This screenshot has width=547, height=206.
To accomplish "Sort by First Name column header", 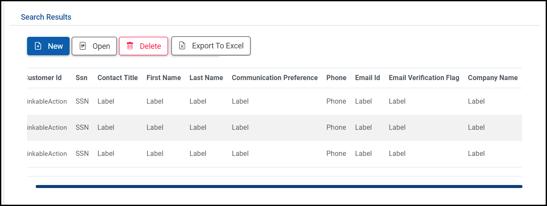I will (x=163, y=78).
